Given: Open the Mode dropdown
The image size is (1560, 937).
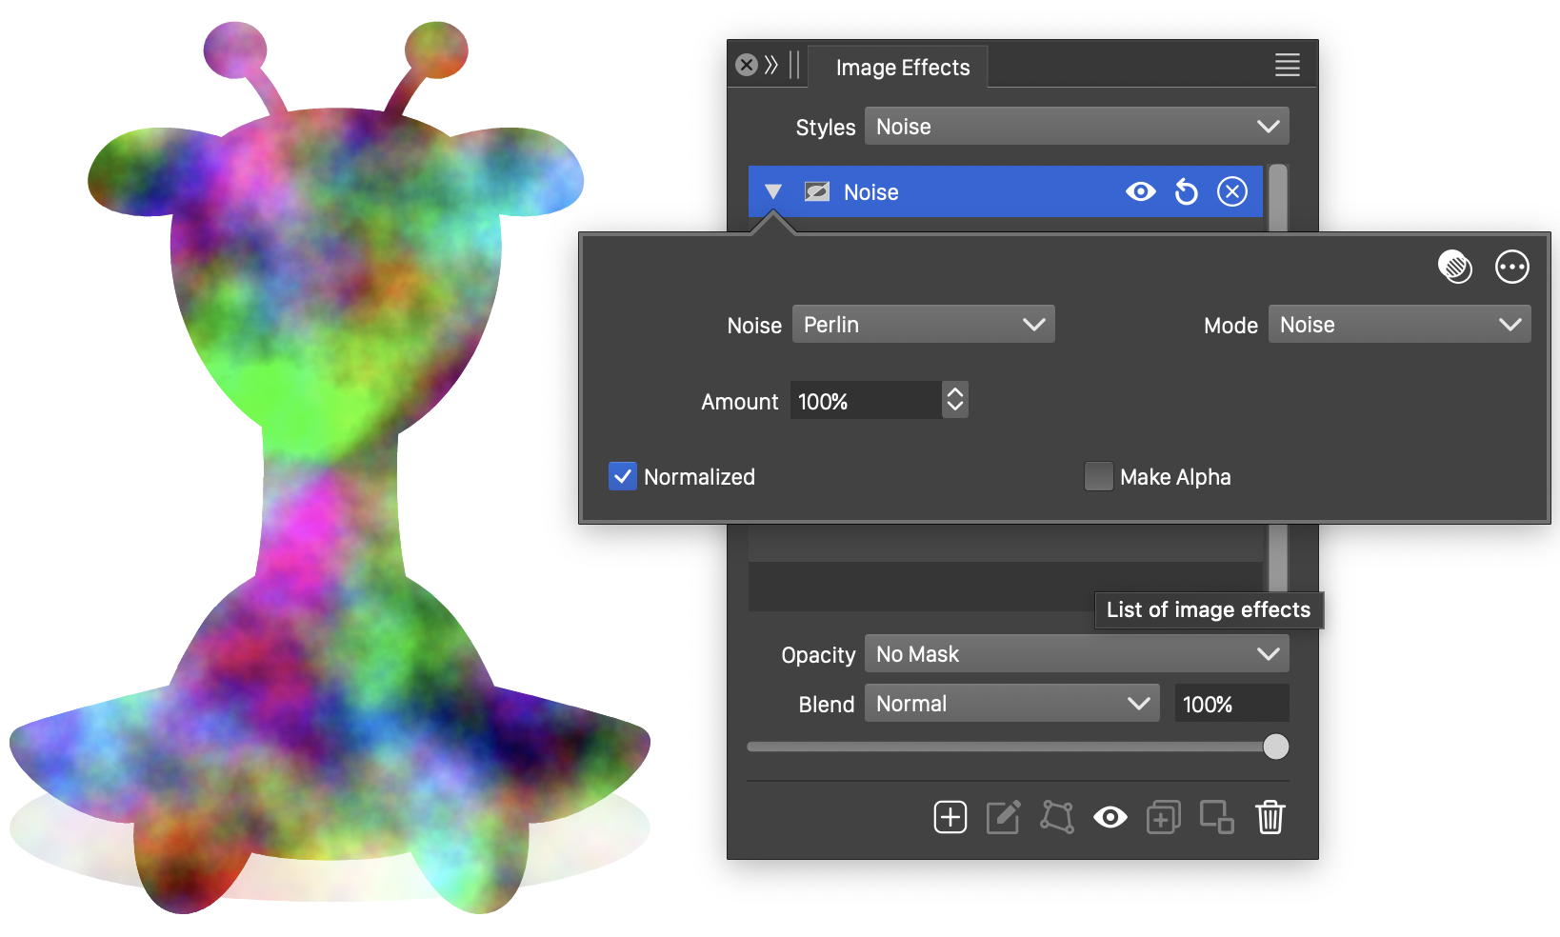Looking at the screenshot, I should pyautogui.click(x=1398, y=325).
